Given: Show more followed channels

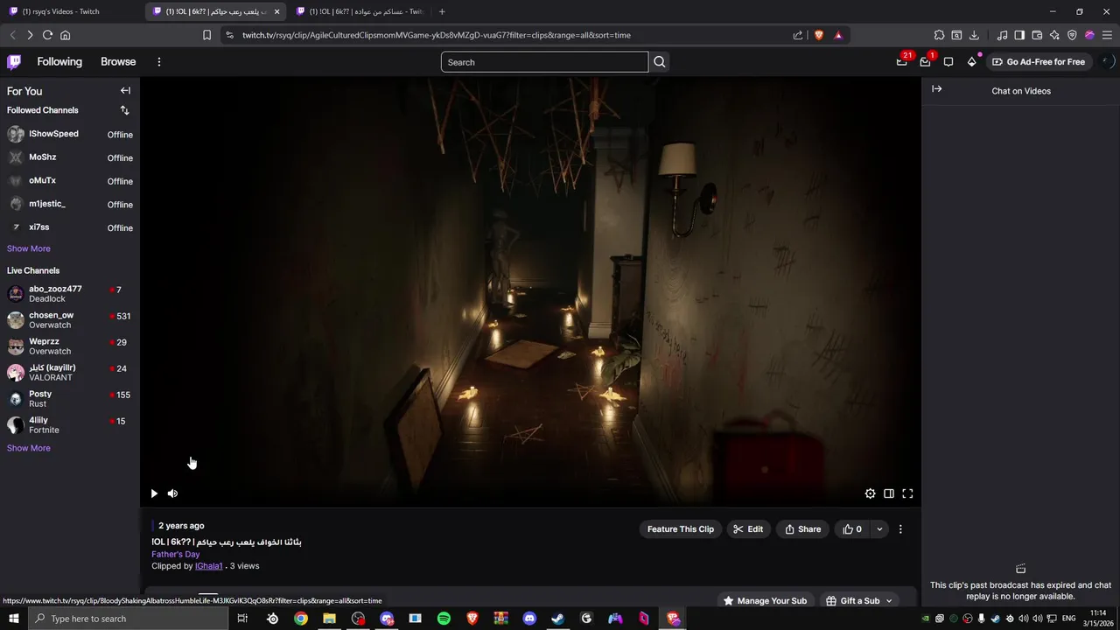Looking at the screenshot, I should [29, 248].
